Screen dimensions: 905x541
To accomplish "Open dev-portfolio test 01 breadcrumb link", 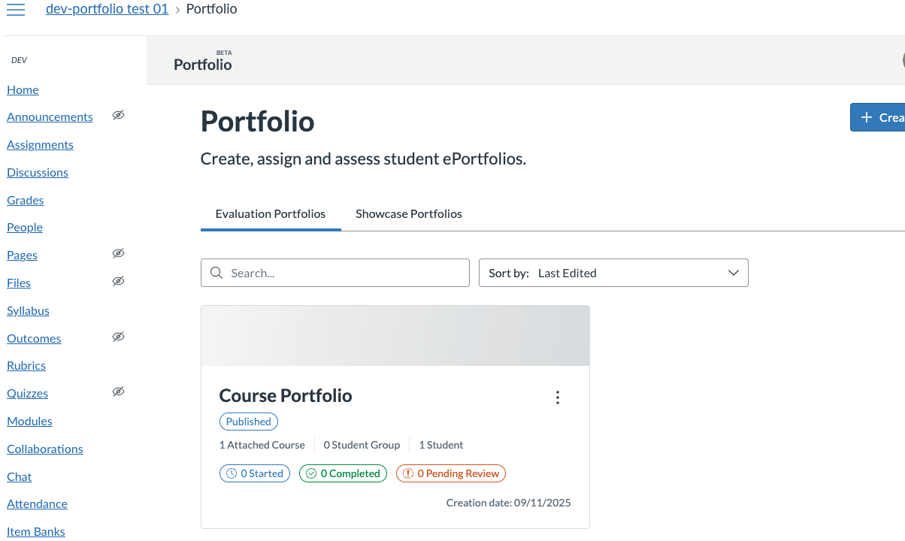I will point(107,9).
